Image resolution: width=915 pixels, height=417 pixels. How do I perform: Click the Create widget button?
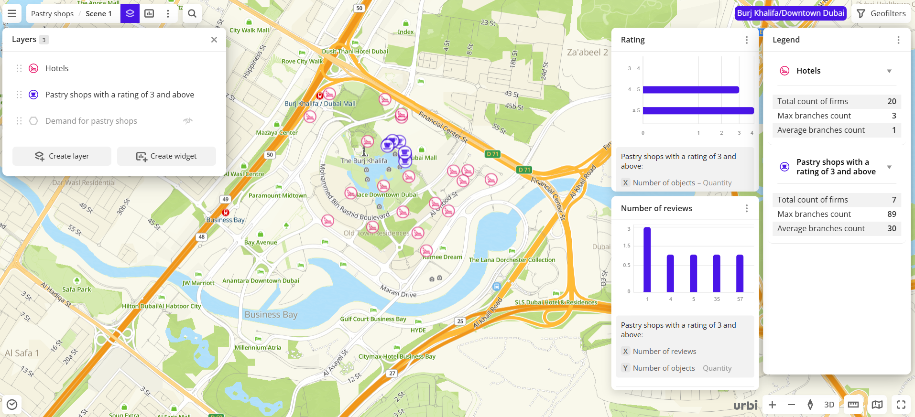(x=166, y=156)
